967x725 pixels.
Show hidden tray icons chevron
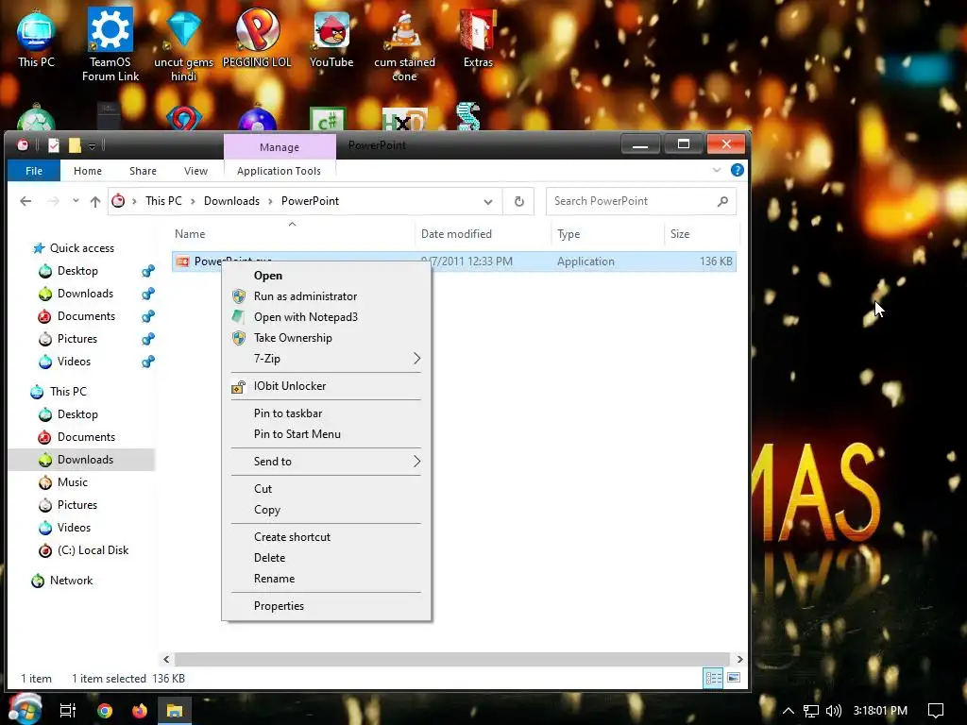click(789, 711)
